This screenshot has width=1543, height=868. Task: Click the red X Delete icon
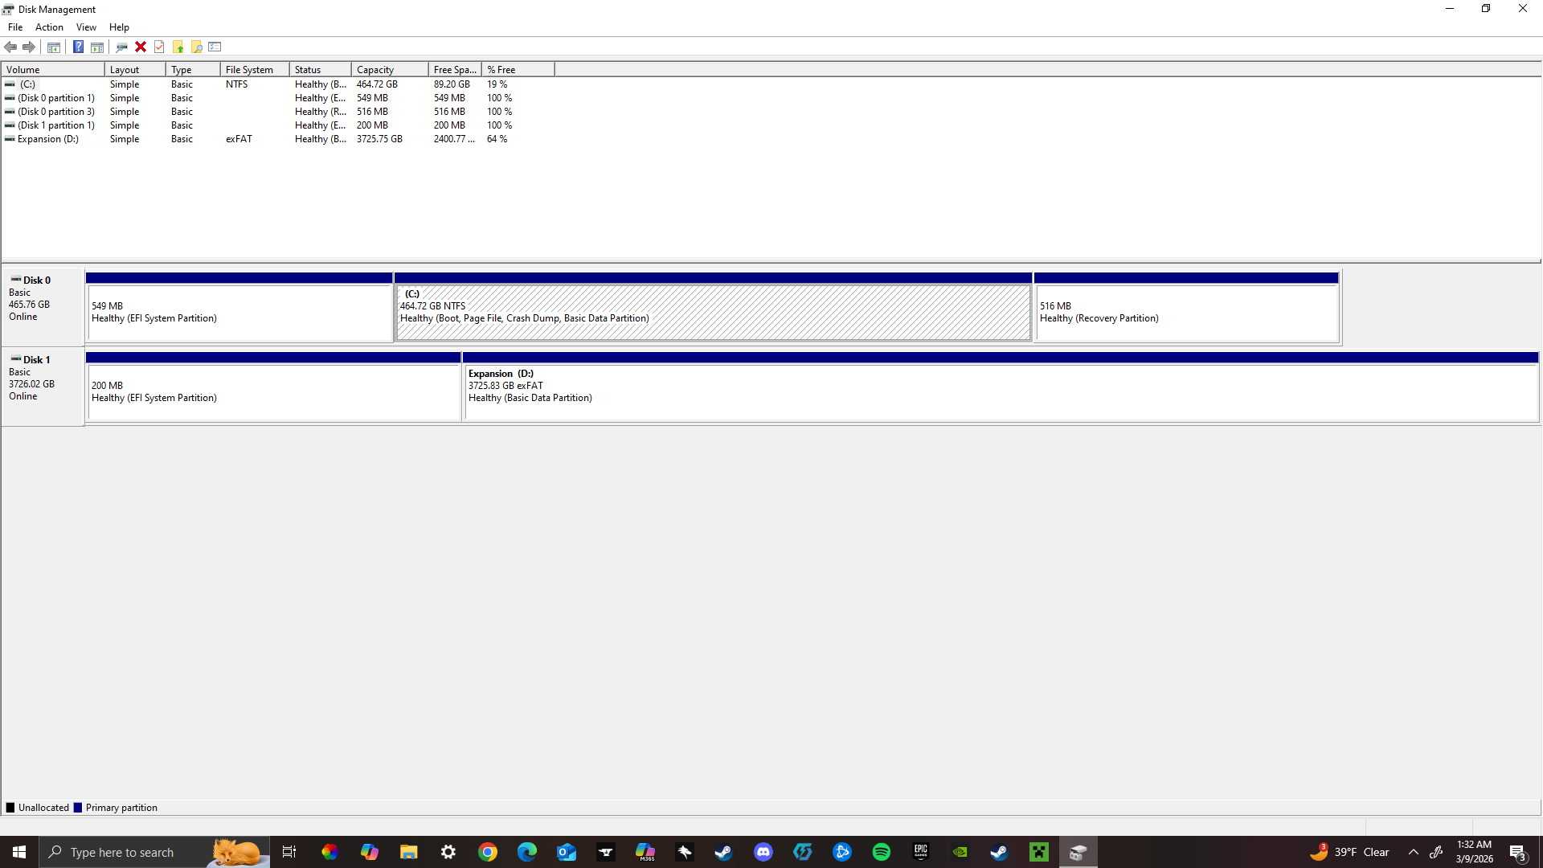(x=141, y=47)
